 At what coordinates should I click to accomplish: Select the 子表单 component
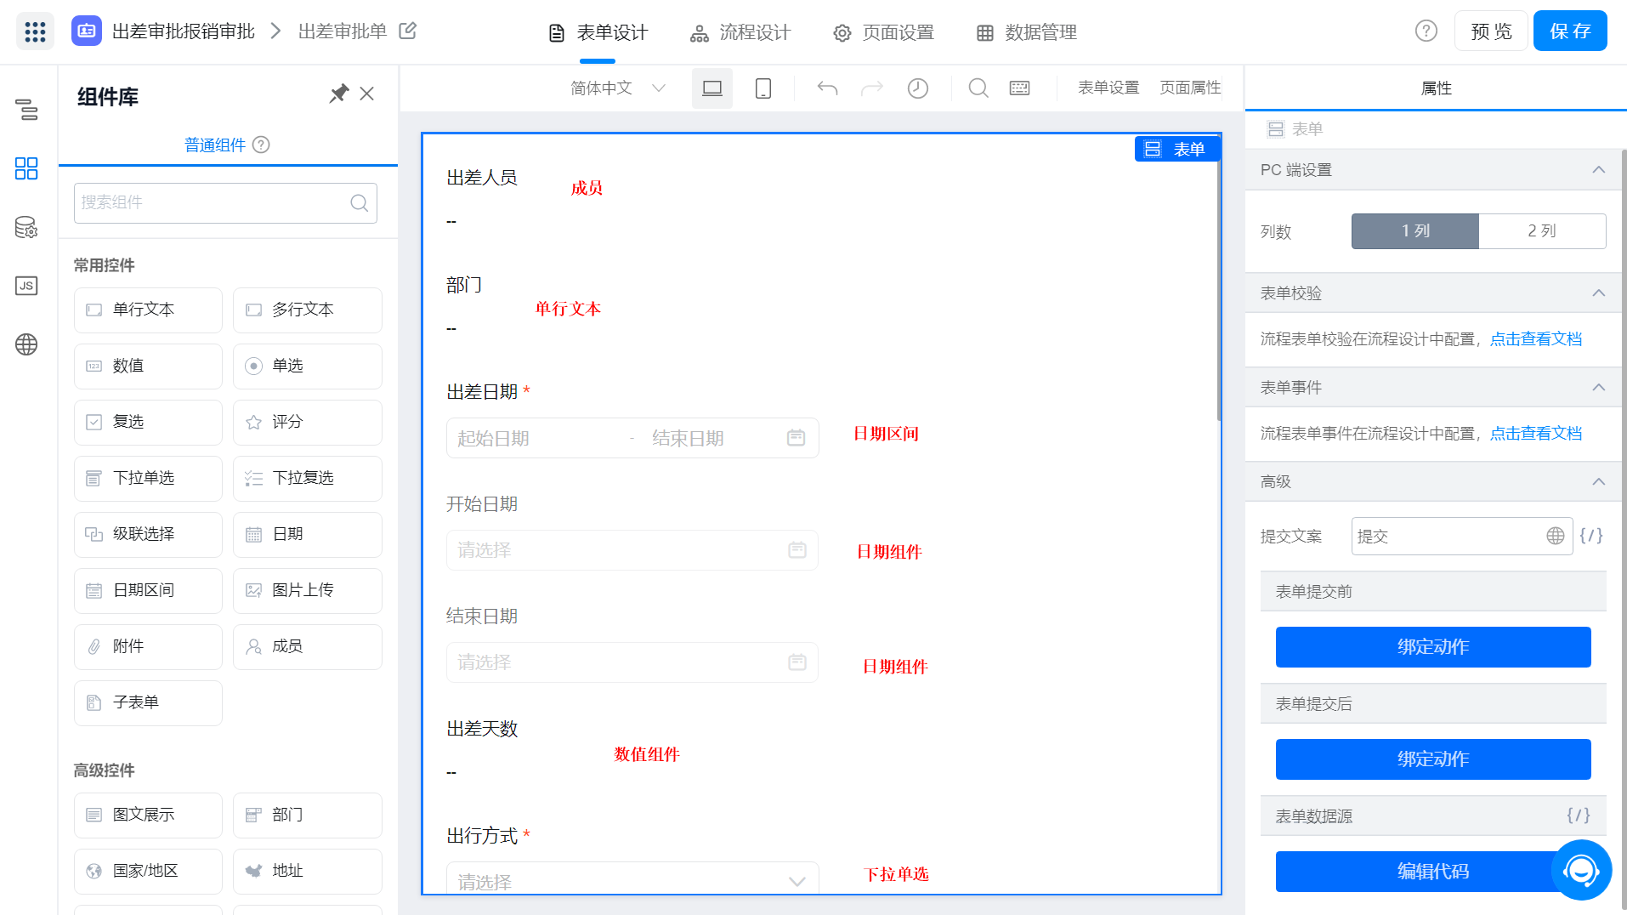pyautogui.click(x=148, y=702)
